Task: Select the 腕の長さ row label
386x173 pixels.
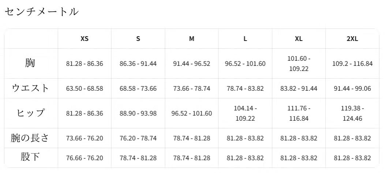Action: pos(31,138)
